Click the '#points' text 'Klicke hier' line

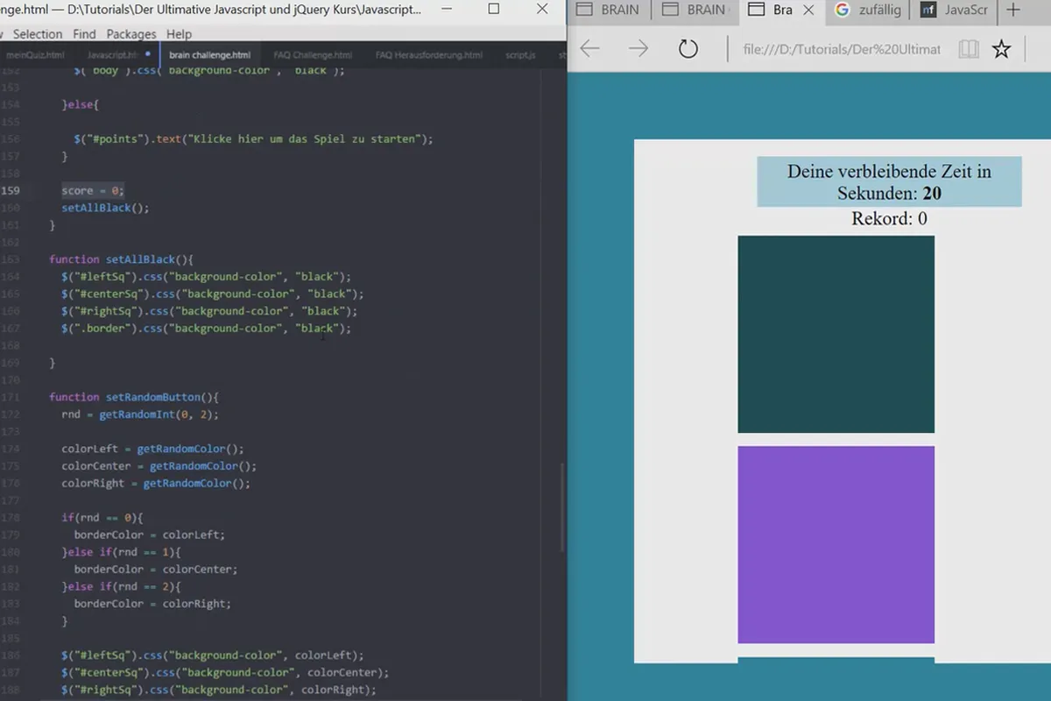(x=253, y=138)
